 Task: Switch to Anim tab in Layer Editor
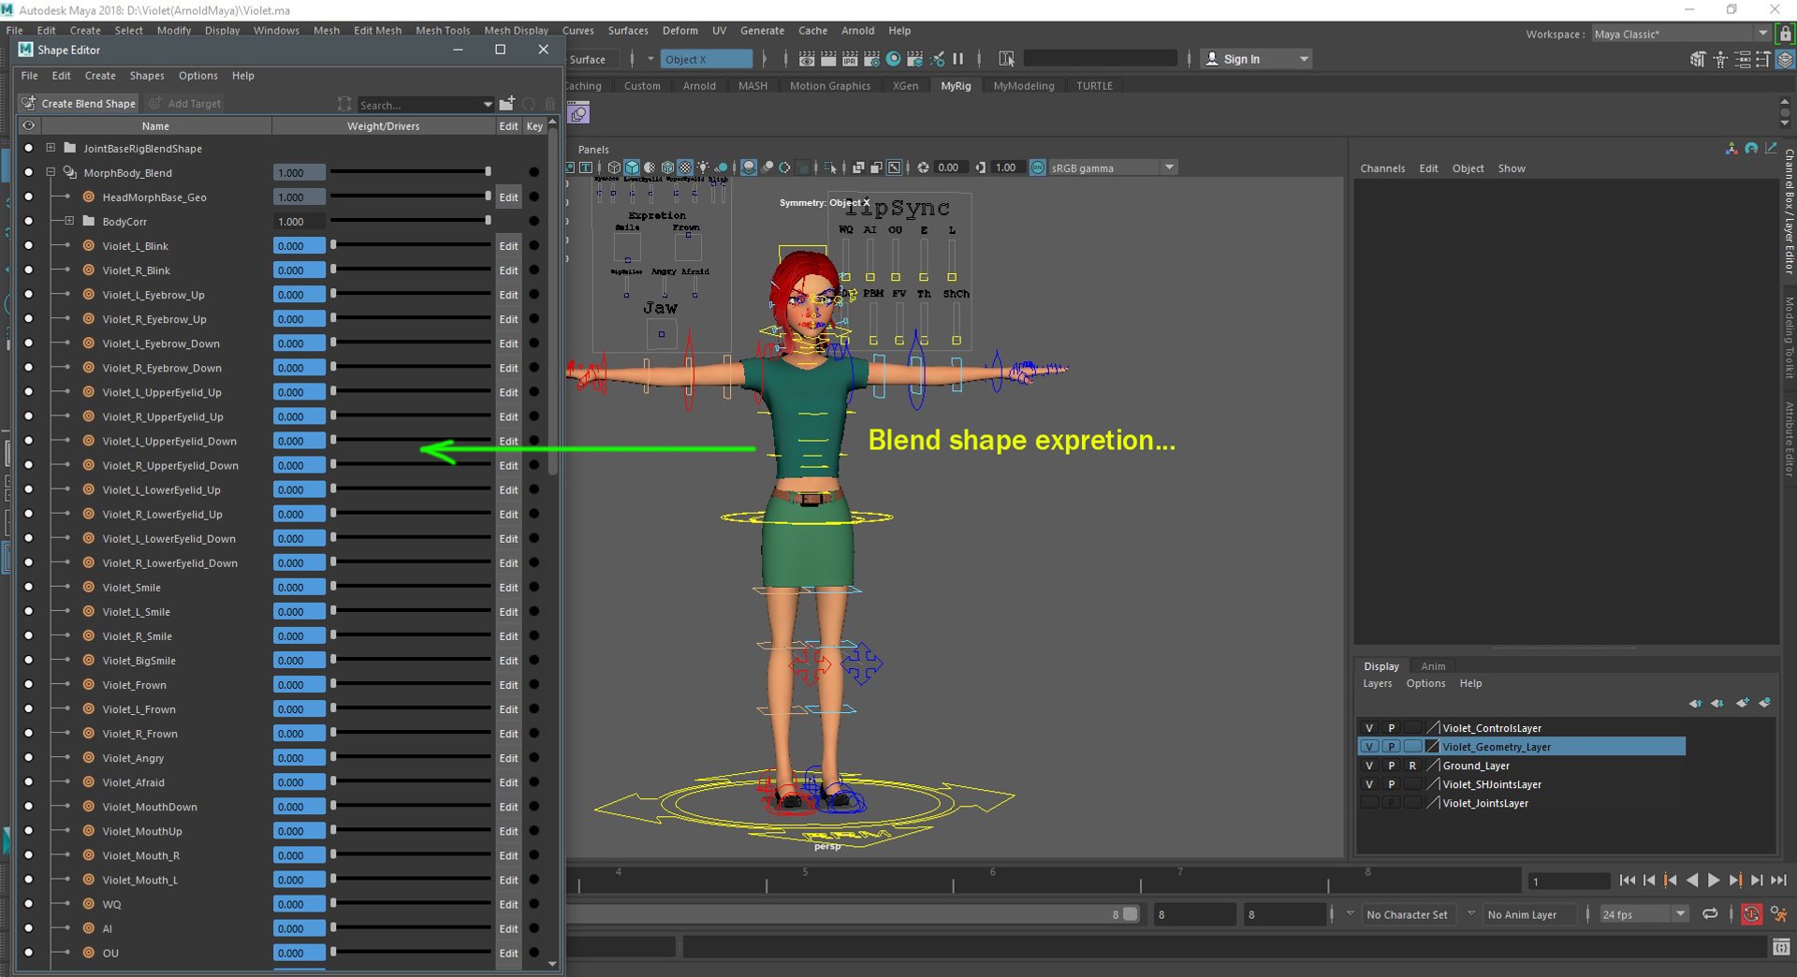tap(1433, 666)
